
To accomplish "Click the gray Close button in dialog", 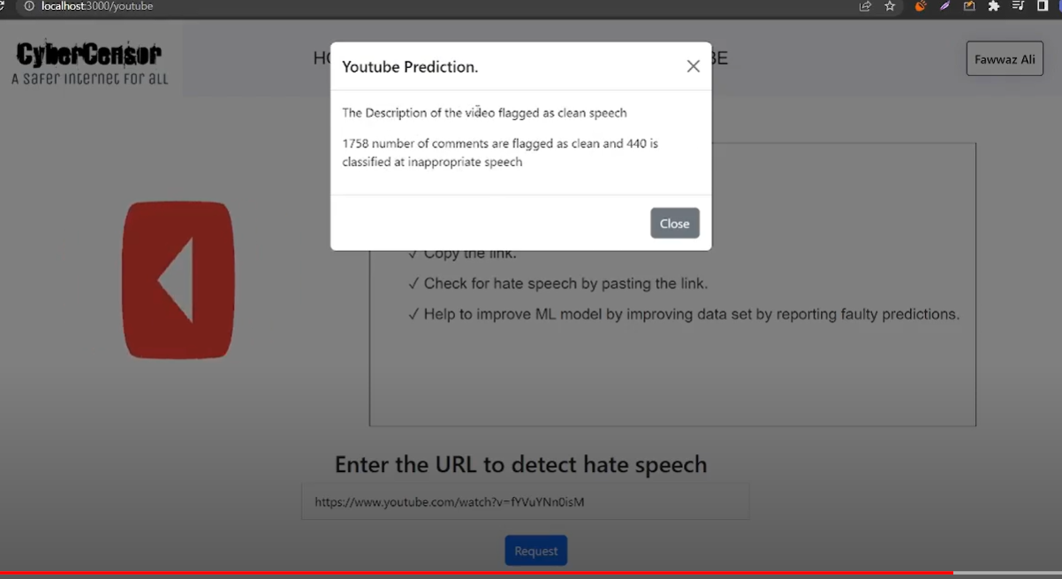I will 675,224.
